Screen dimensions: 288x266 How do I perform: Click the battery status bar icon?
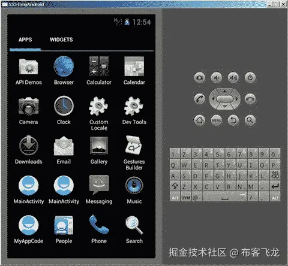click(127, 22)
